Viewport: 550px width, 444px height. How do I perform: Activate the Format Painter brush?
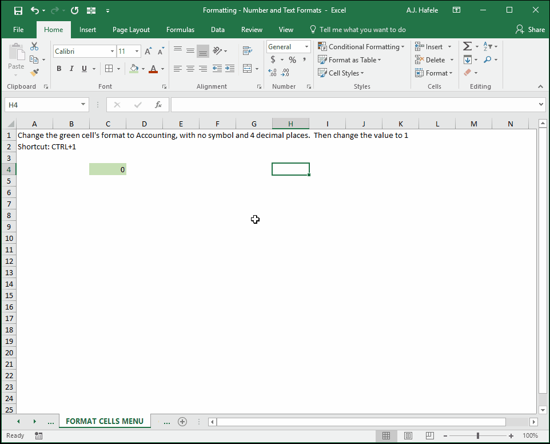(x=34, y=73)
